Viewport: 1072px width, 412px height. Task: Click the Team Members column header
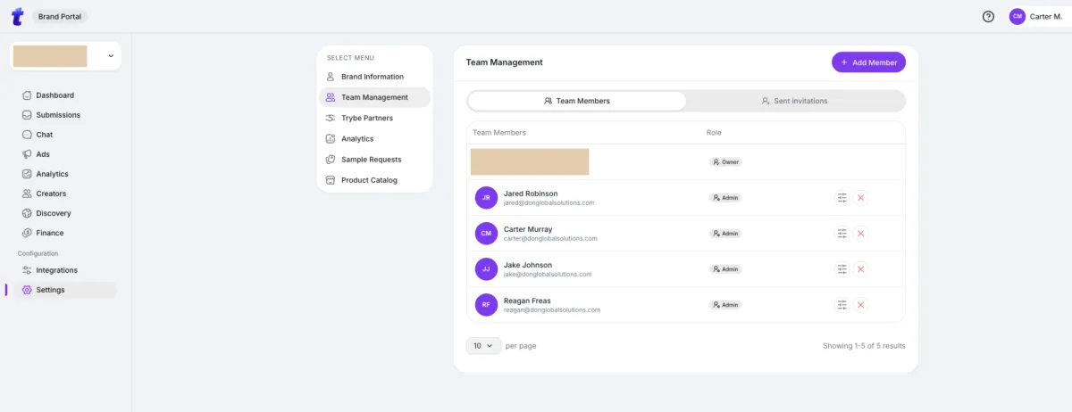tap(499, 133)
